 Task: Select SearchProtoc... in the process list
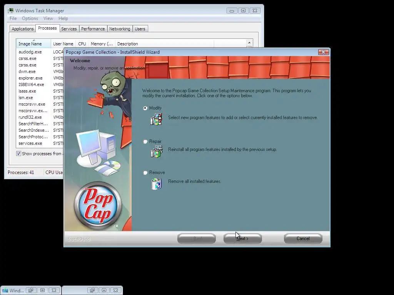tap(33, 137)
